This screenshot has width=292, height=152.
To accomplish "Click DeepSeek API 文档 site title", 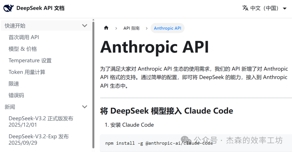I will (40, 8).
